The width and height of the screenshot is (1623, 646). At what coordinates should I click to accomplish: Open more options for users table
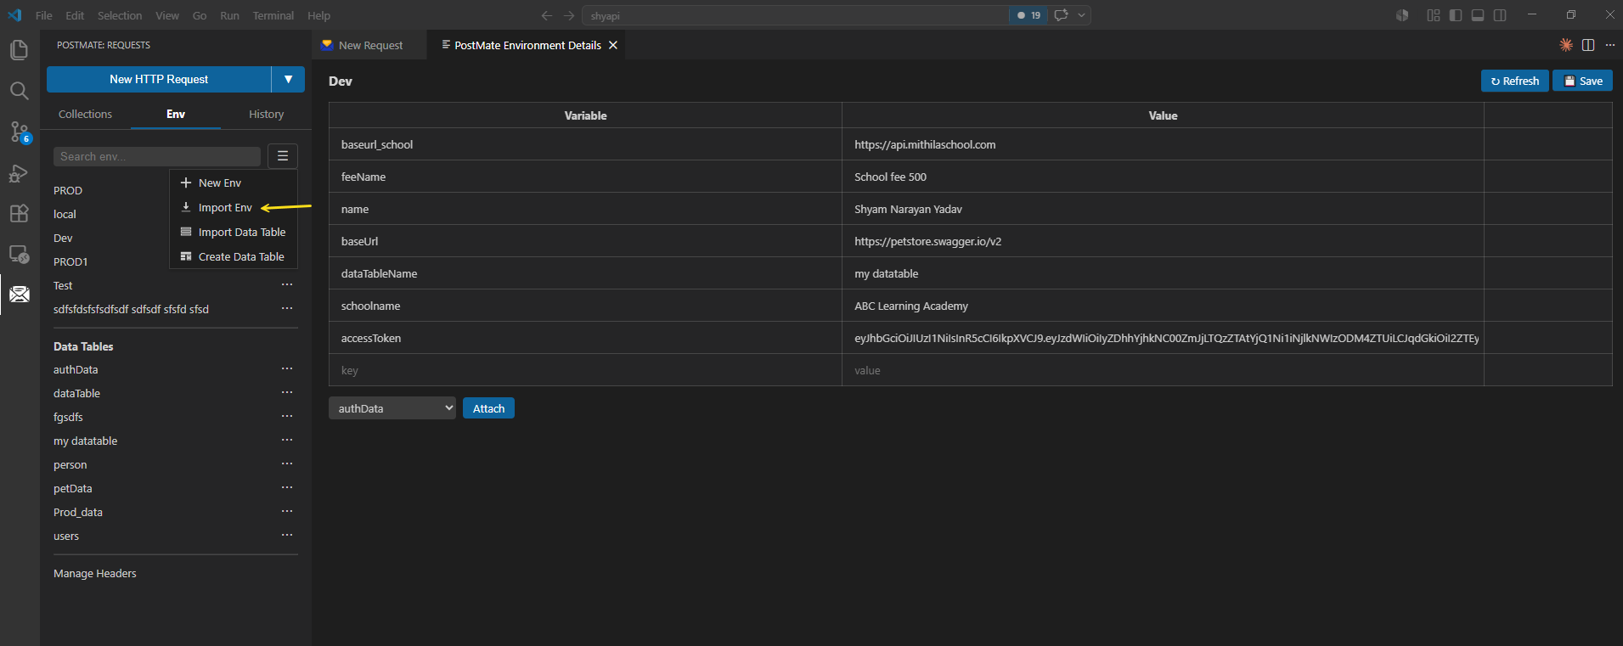coord(287,536)
